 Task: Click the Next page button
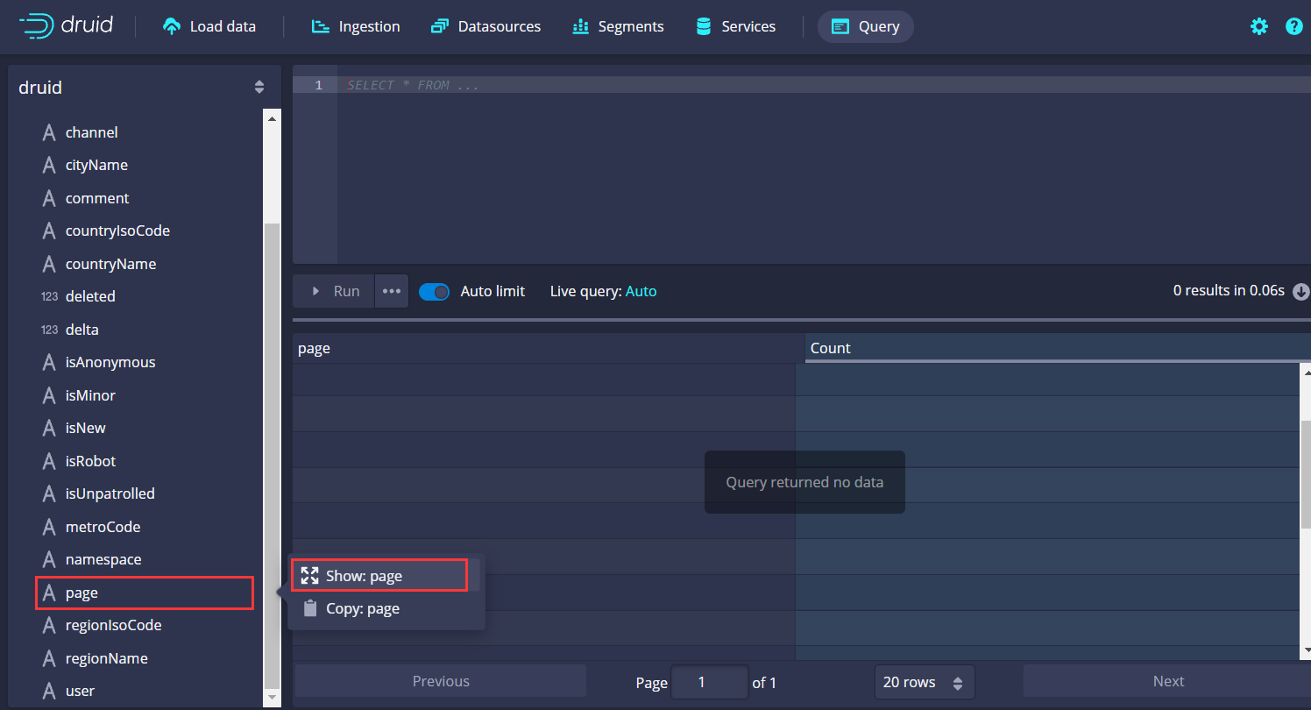(x=1168, y=681)
